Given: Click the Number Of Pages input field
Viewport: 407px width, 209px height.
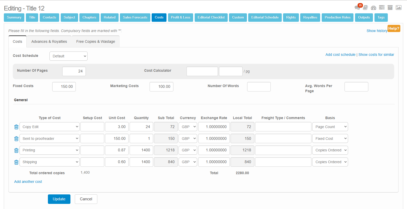Looking at the screenshot, I should (x=74, y=71).
